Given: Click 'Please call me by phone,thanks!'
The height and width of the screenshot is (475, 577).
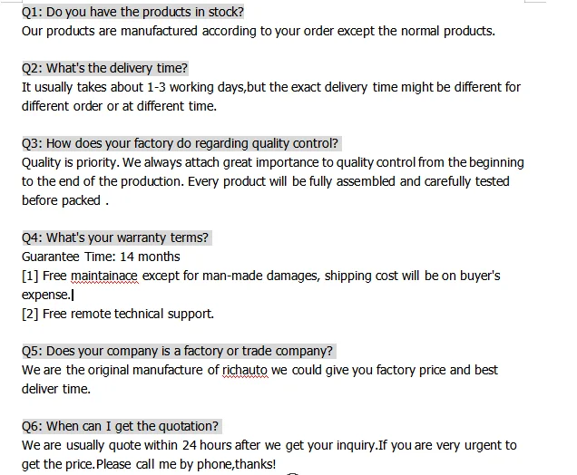Looking at the screenshot, I should pos(186,464).
